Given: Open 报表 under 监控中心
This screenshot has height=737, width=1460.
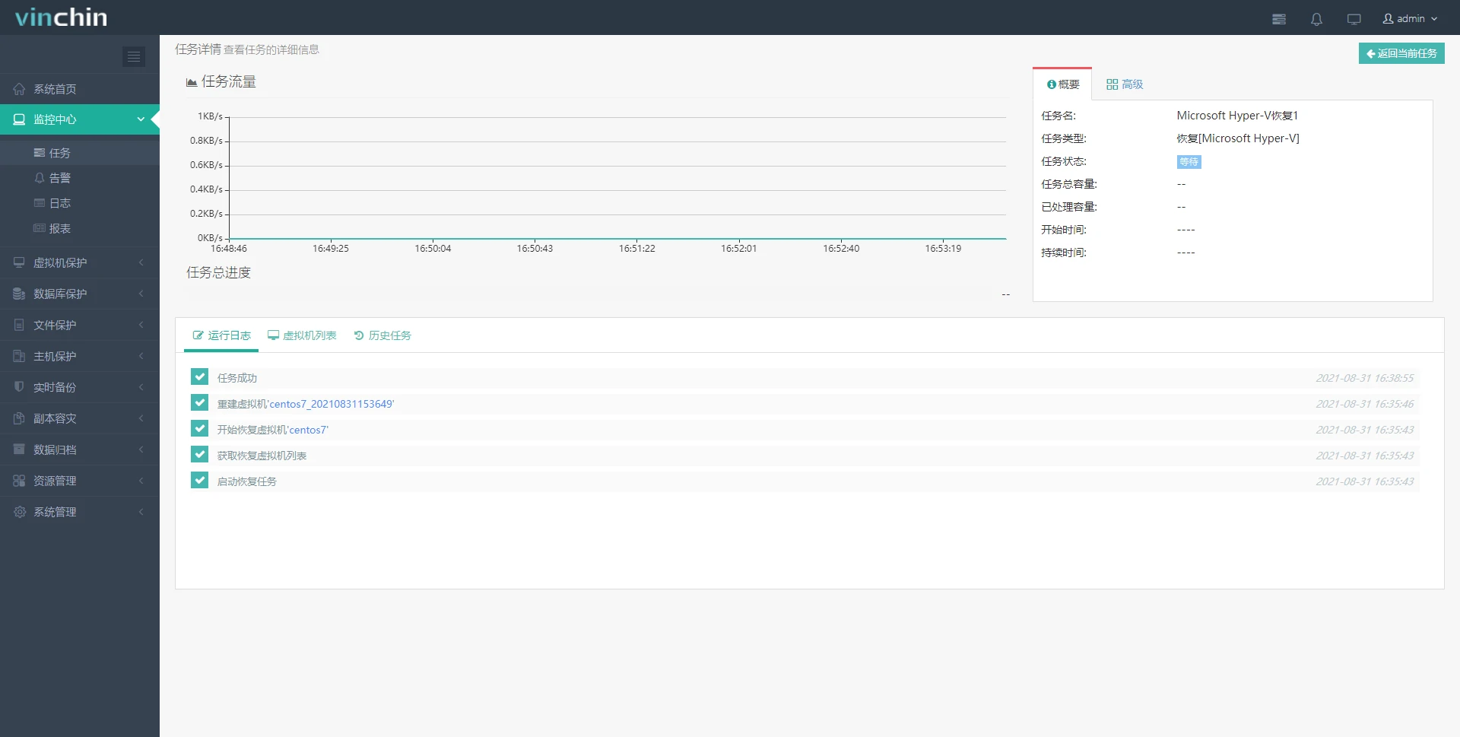Looking at the screenshot, I should (80, 228).
